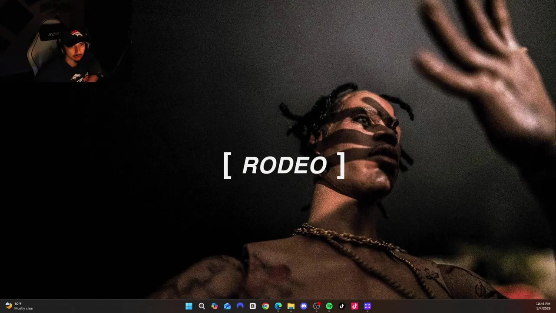Viewport: 556px width, 313px height.
Task: Switch to OBS Studio recording icon
Action: pyautogui.click(x=316, y=306)
